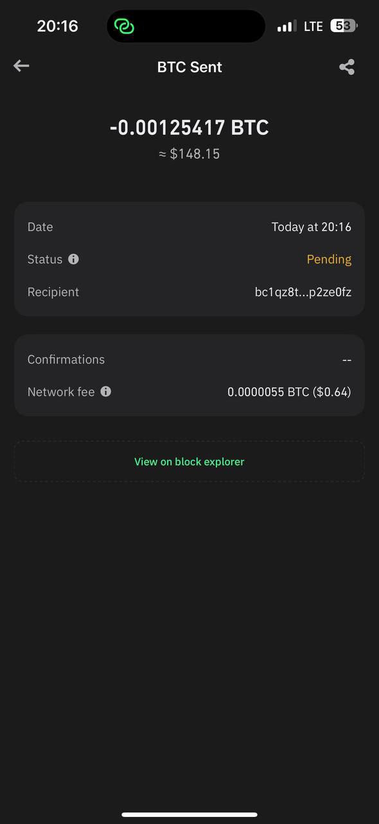Tap the cellular signal bars icon

pyautogui.click(x=286, y=26)
